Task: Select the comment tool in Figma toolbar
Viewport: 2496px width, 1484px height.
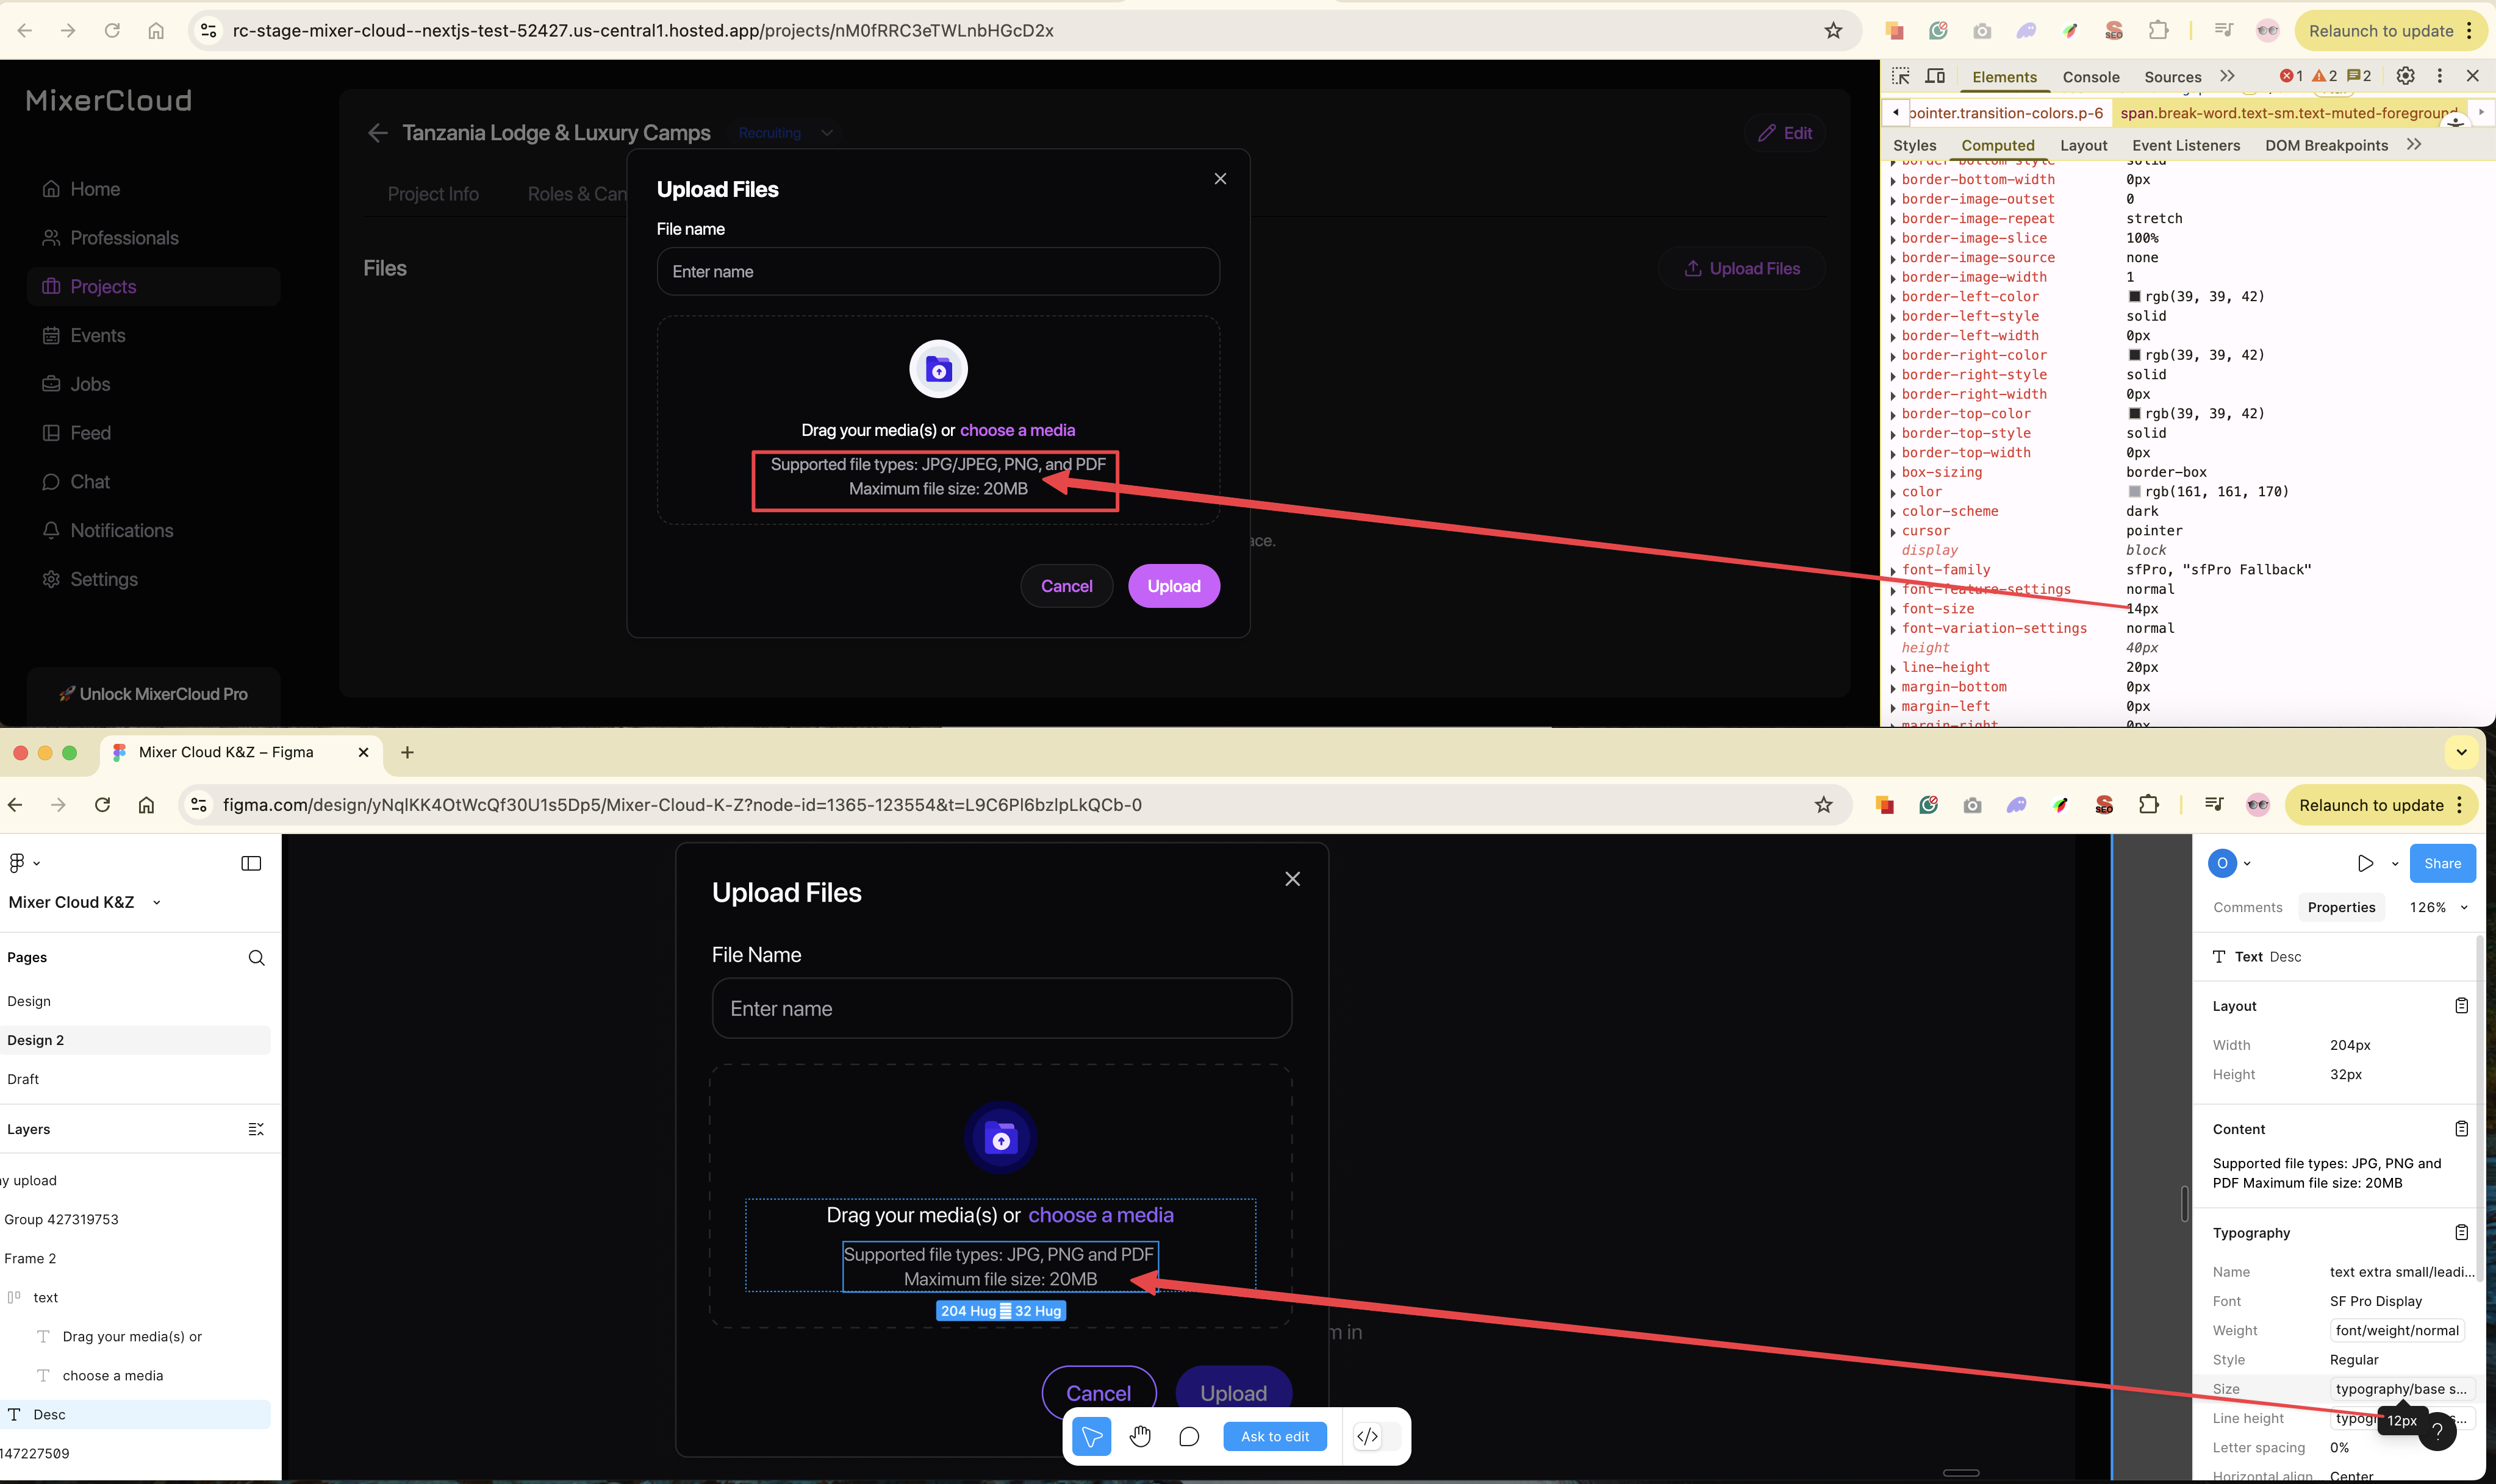Action: [x=1188, y=1437]
